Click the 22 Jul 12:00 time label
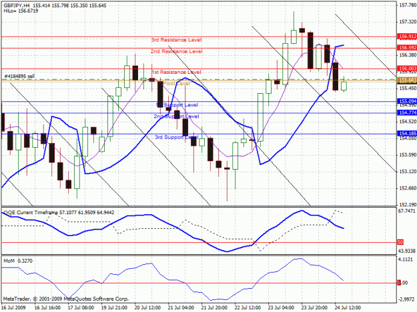The width and height of the screenshot is (417, 312). coord(248,308)
